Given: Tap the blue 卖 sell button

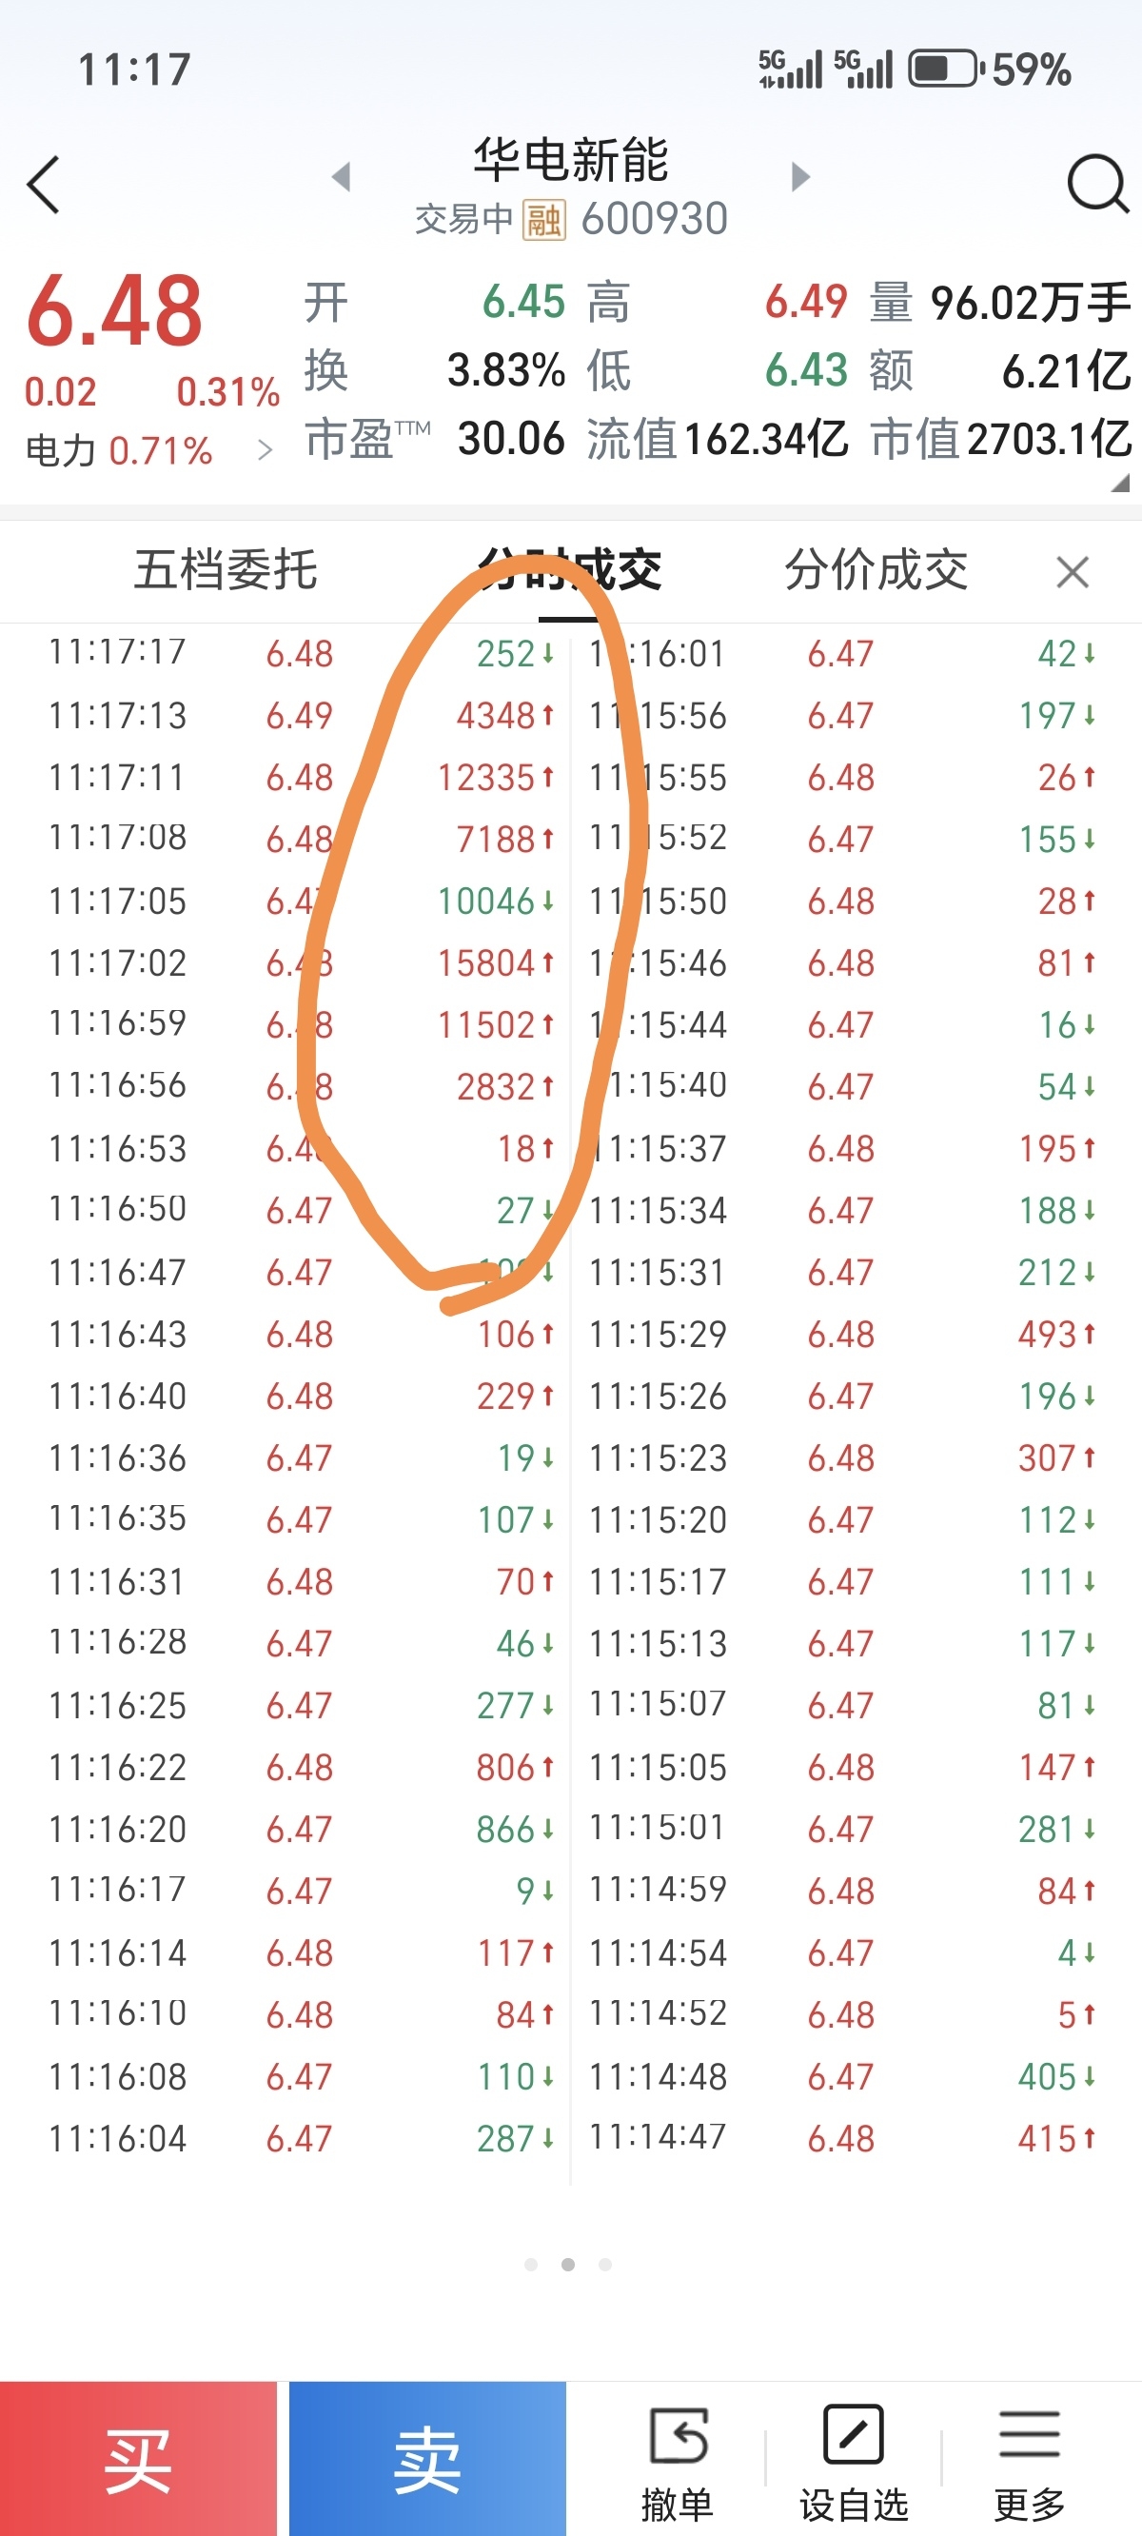Looking at the screenshot, I should (x=427, y=2459).
